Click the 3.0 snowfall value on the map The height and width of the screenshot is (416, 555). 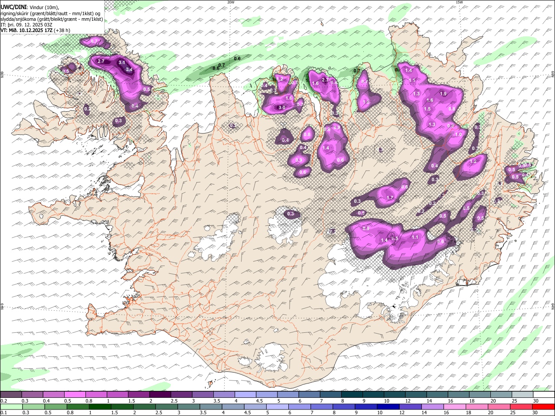pos(281,107)
